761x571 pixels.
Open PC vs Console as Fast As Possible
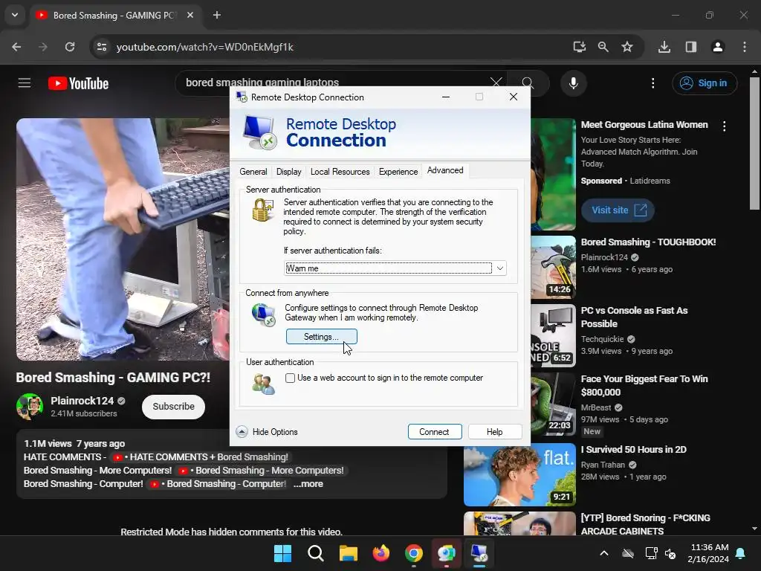pyautogui.click(x=634, y=317)
